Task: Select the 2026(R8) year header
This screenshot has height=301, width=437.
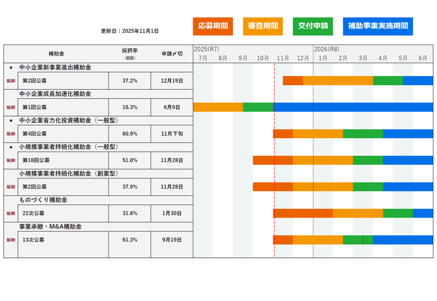Action: (326, 49)
